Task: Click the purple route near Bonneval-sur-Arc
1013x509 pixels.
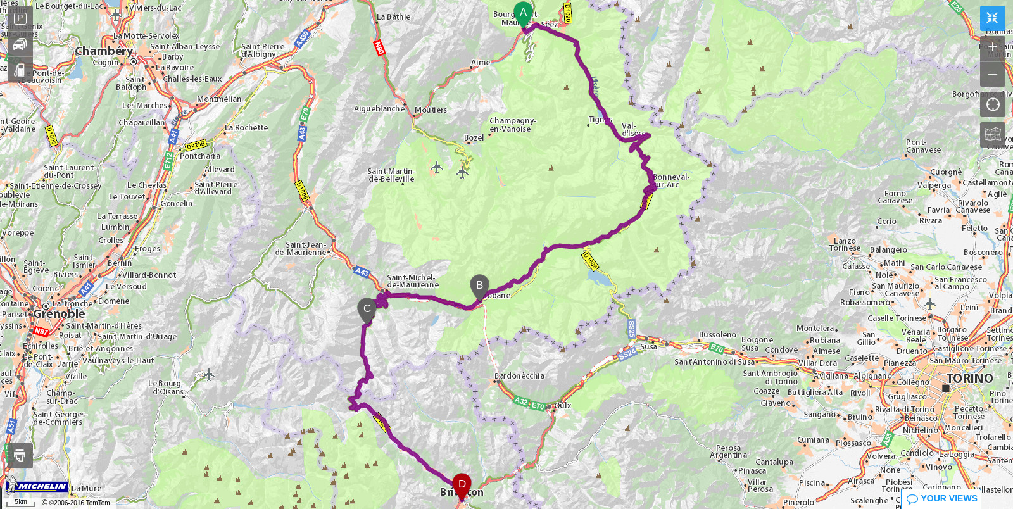Action: (x=650, y=188)
